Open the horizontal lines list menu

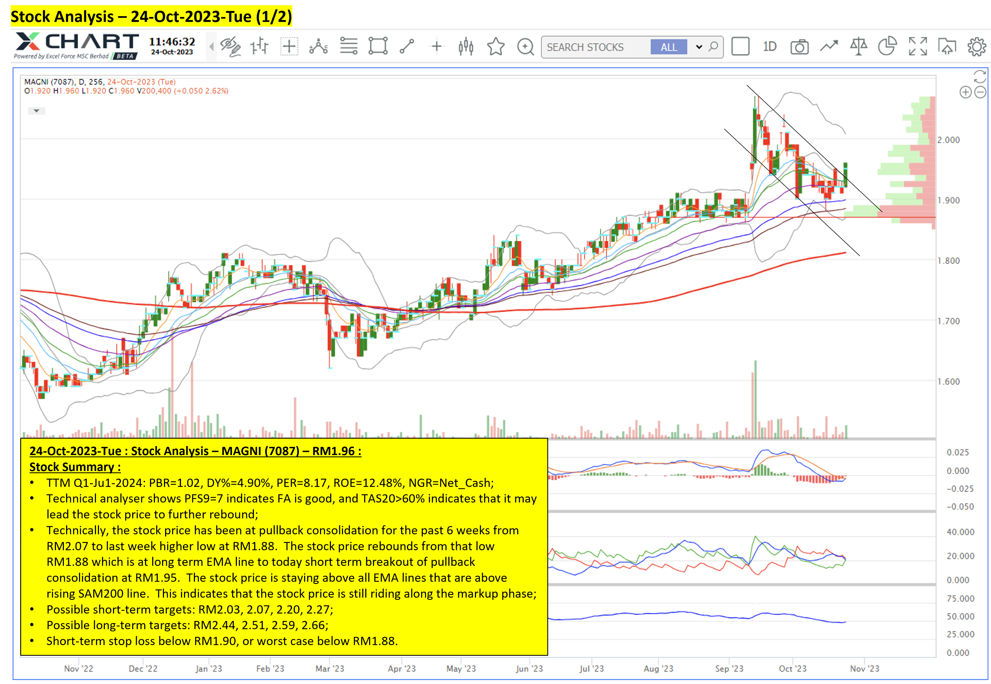click(x=349, y=46)
